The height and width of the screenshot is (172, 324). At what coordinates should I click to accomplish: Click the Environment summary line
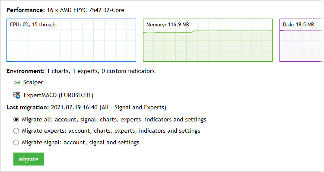(81, 71)
